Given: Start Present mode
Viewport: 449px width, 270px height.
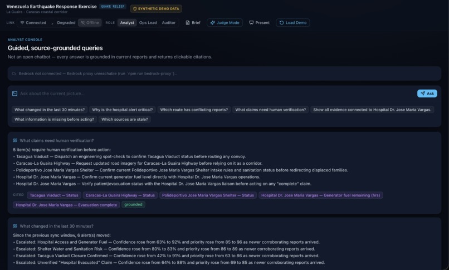Looking at the screenshot, I should click(x=259, y=23).
